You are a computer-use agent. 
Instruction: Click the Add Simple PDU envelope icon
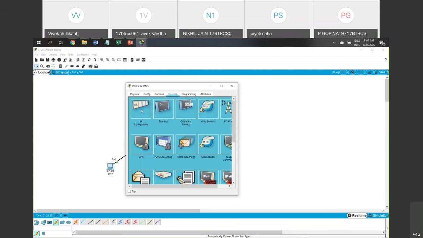(x=90, y=66)
